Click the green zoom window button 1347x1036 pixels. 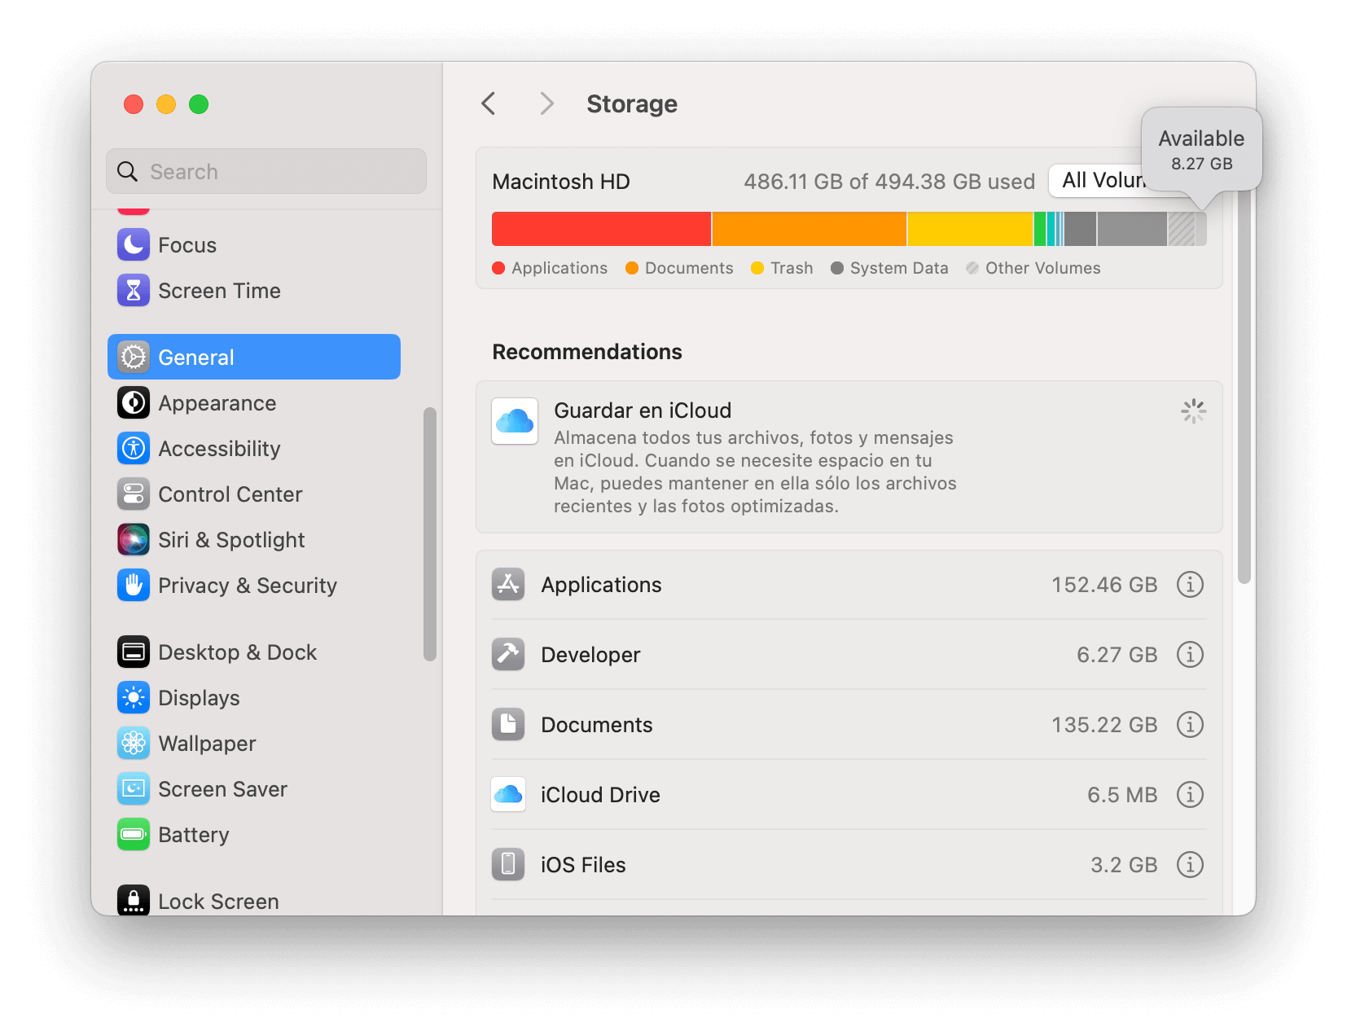click(x=199, y=104)
